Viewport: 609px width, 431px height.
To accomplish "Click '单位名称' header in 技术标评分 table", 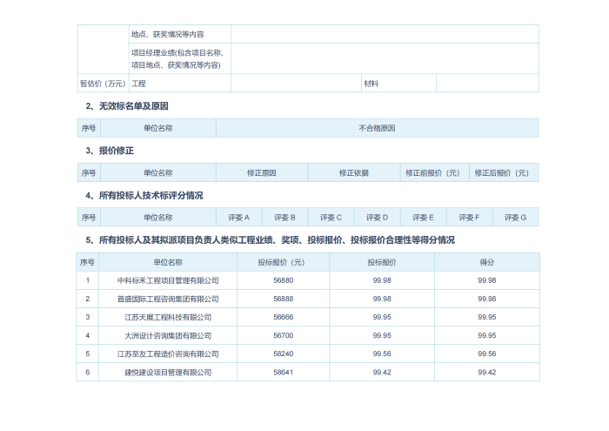I will point(158,218).
